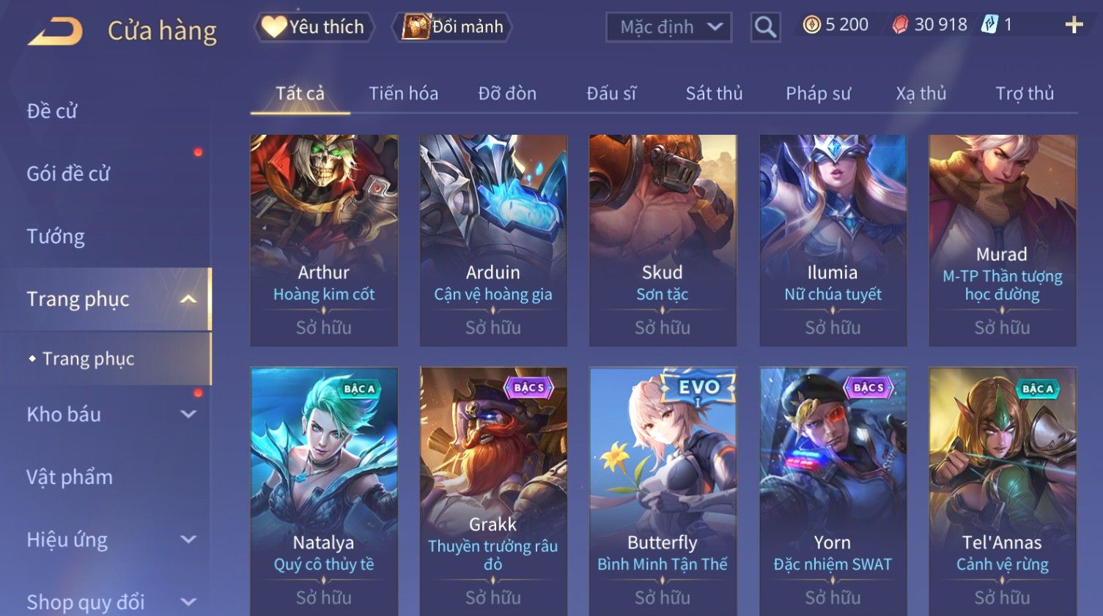Tap the red ruby currency icon

[x=900, y=26]
